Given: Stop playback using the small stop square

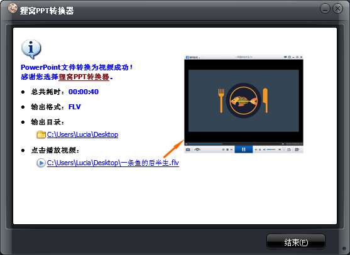Looking at the screenshot, I should pyautogui.click(x=227, y=149).
